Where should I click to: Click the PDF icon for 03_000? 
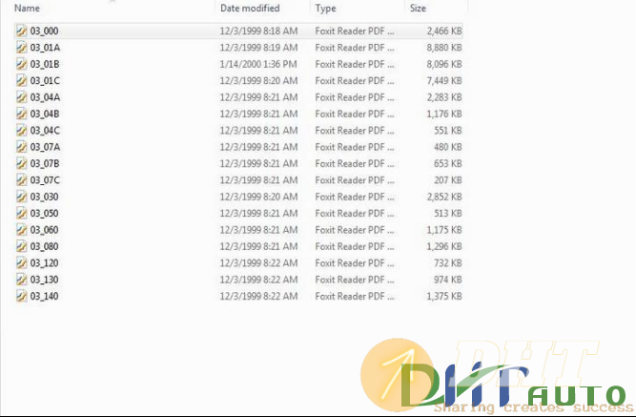[x=22, y=31]
